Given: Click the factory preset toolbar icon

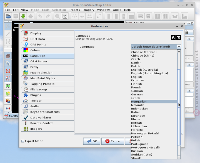Looking at the screenshot, I should point(184,16).
